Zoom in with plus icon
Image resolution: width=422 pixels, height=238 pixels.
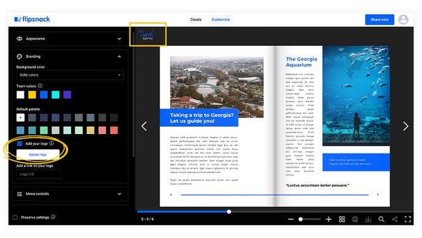click(329, 219)
